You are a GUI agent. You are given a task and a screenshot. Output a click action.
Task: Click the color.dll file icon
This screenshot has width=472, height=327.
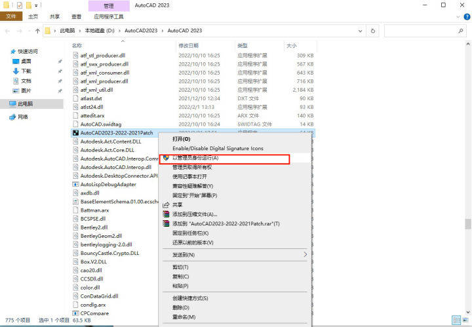[x=75, y=288]
